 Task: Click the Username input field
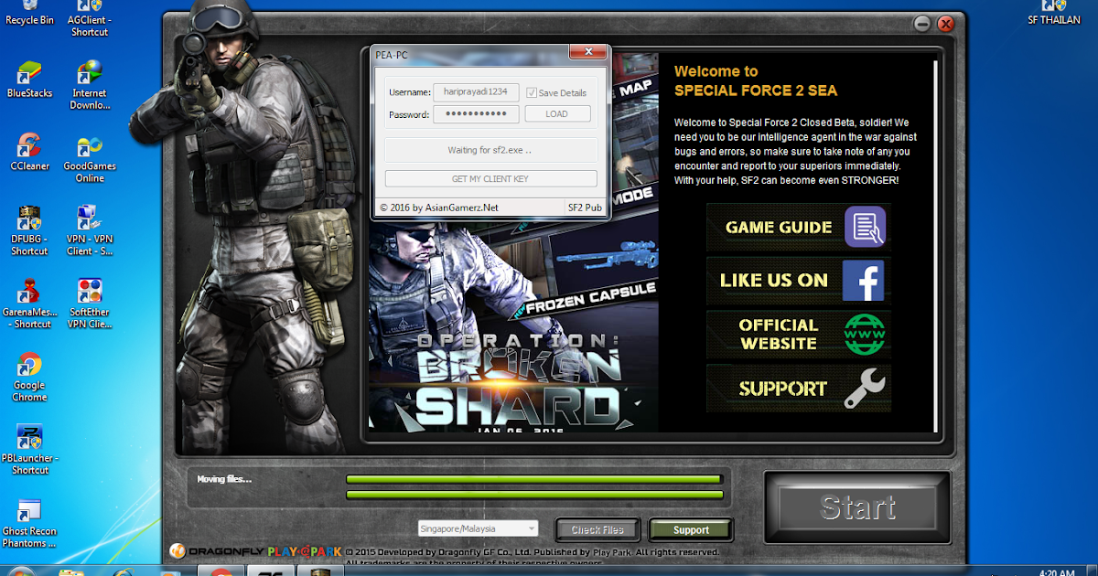coord(476,92)
